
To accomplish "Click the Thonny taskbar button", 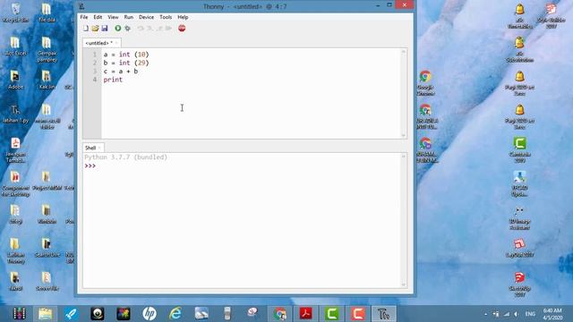I will tap(384, 314).
